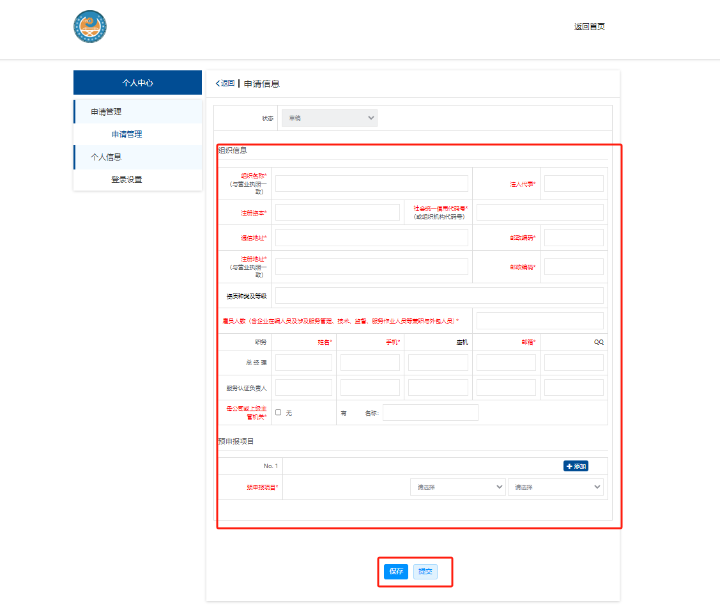Viewport: 720px width, 605px height.
Task: Focus the 法人代表 input field
Action: 574,184
